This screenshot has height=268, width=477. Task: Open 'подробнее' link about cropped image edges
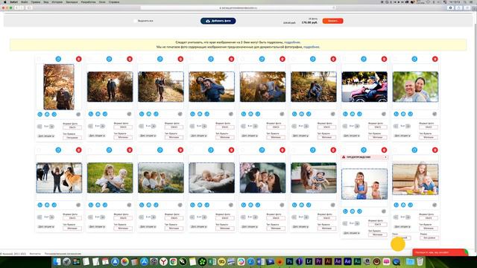coord(292,42)
